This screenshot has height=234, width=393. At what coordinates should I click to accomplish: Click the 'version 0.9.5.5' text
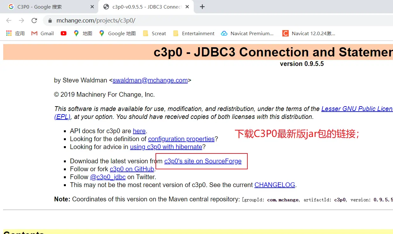tap(302, 64)
